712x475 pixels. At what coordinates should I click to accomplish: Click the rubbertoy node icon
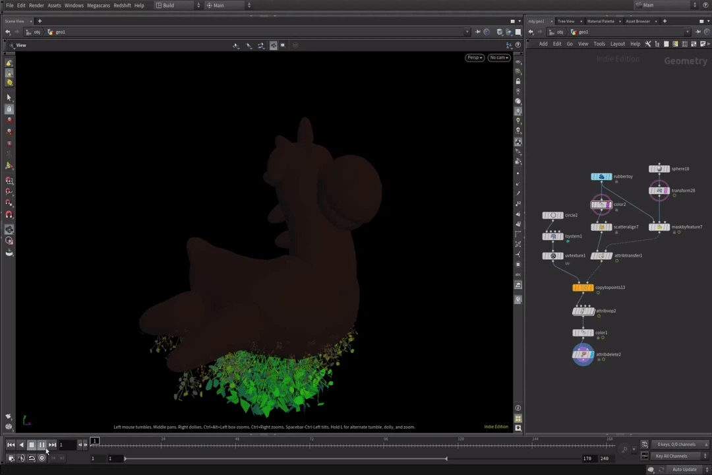click(x=601, y=176)
